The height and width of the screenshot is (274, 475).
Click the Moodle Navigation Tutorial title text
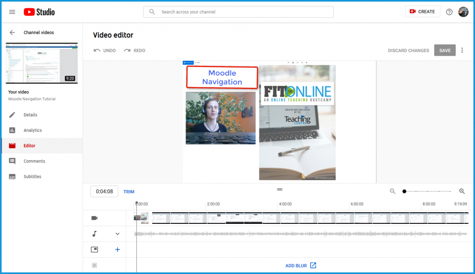pos(32,99)
